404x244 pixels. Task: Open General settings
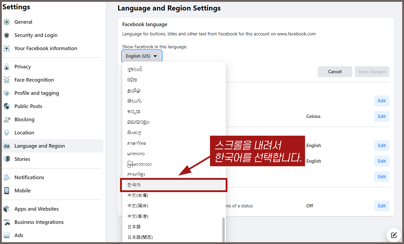(x=53, y=22)
